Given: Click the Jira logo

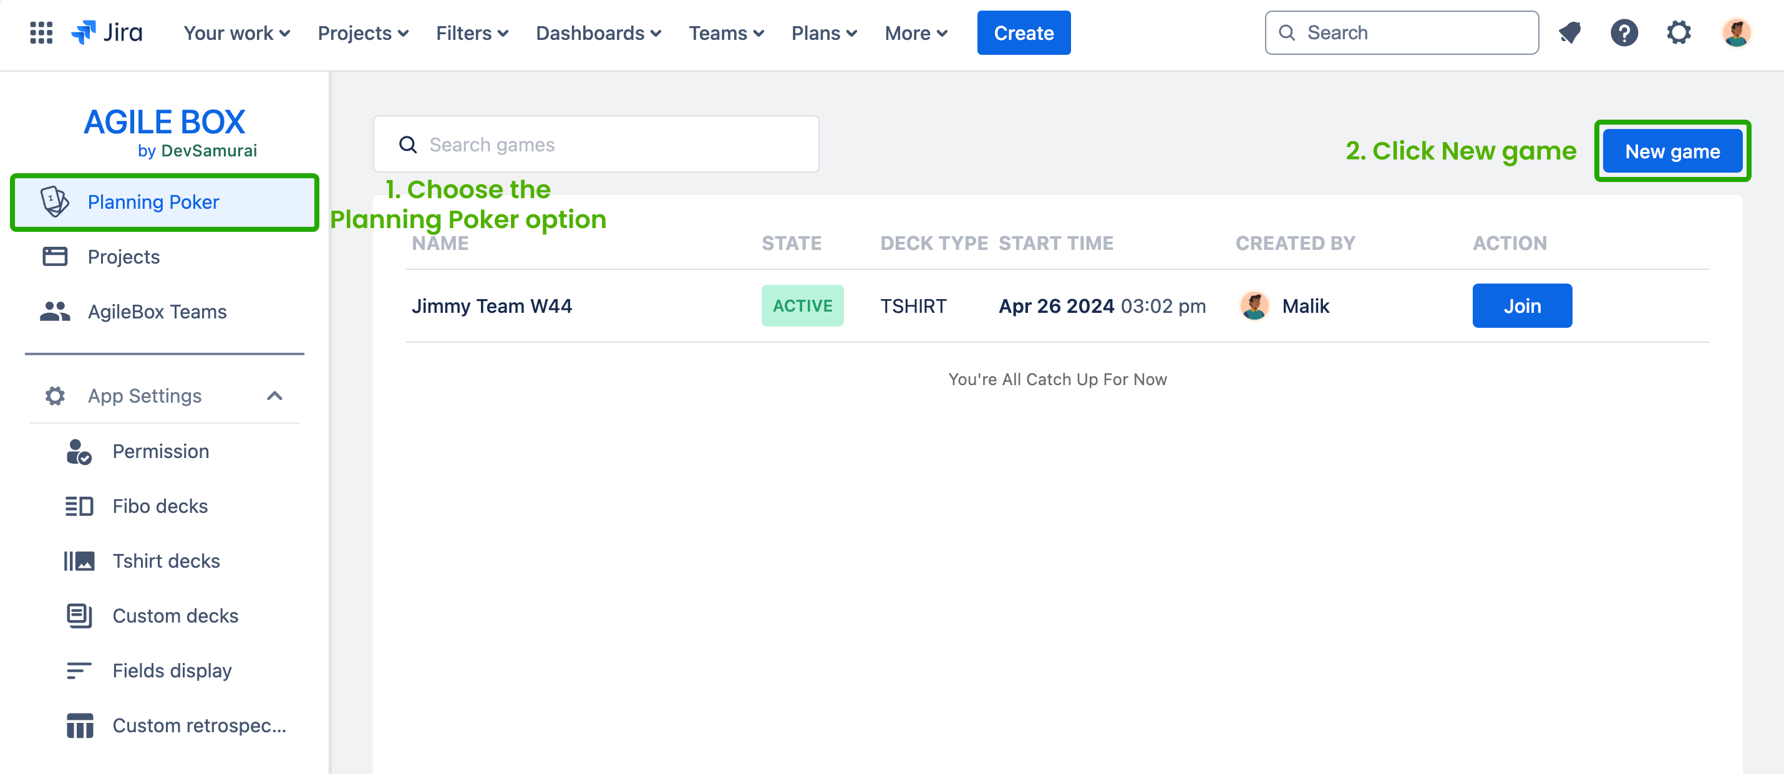Looking at the screenshot, I should pyautogui.click(x=107, y=32).
